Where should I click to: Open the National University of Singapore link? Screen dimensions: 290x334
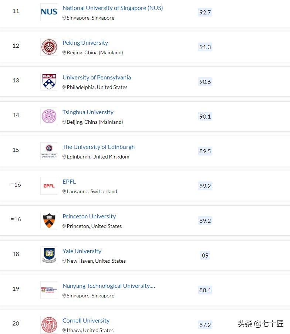coord(112,8)
